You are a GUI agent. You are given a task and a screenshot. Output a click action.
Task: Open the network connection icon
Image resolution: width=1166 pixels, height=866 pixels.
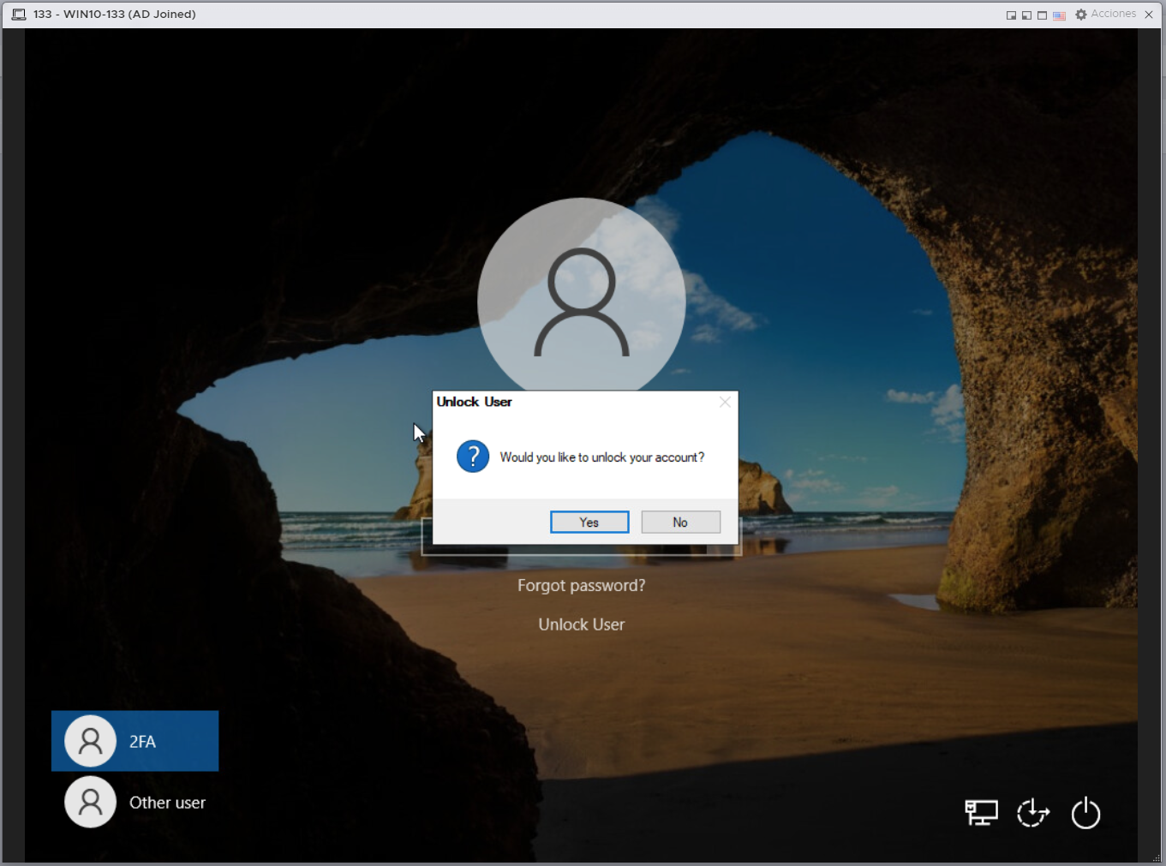point(981,812)
